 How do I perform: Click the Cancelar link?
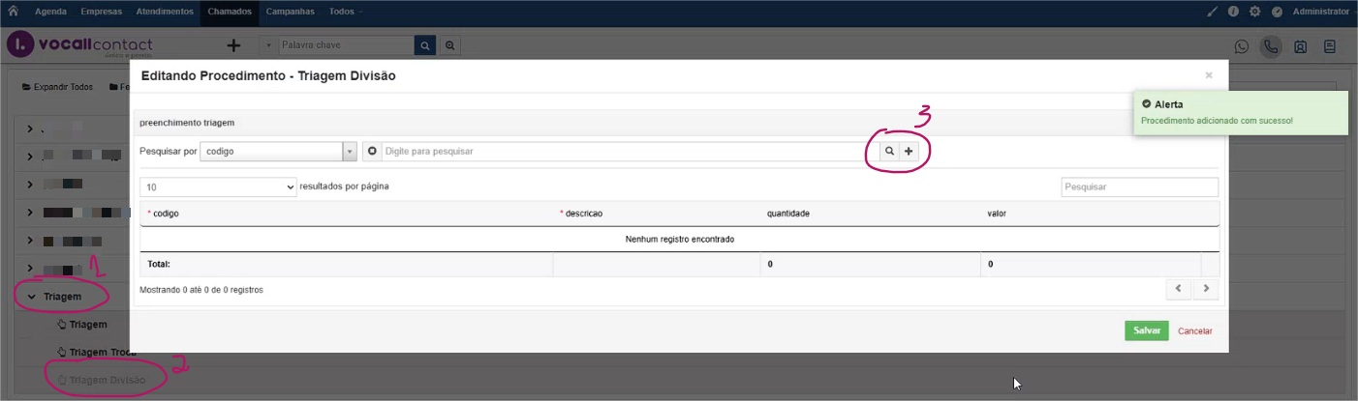click(1194, 331)
